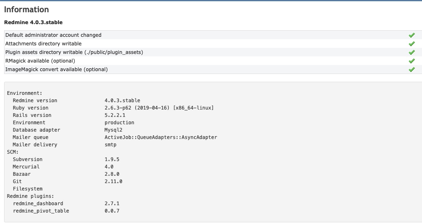Image resolution: width=422 pixels, height=224 pixels.
Task: Click the green checkmark for Attachments directory writable
Action: coord(411,44)
